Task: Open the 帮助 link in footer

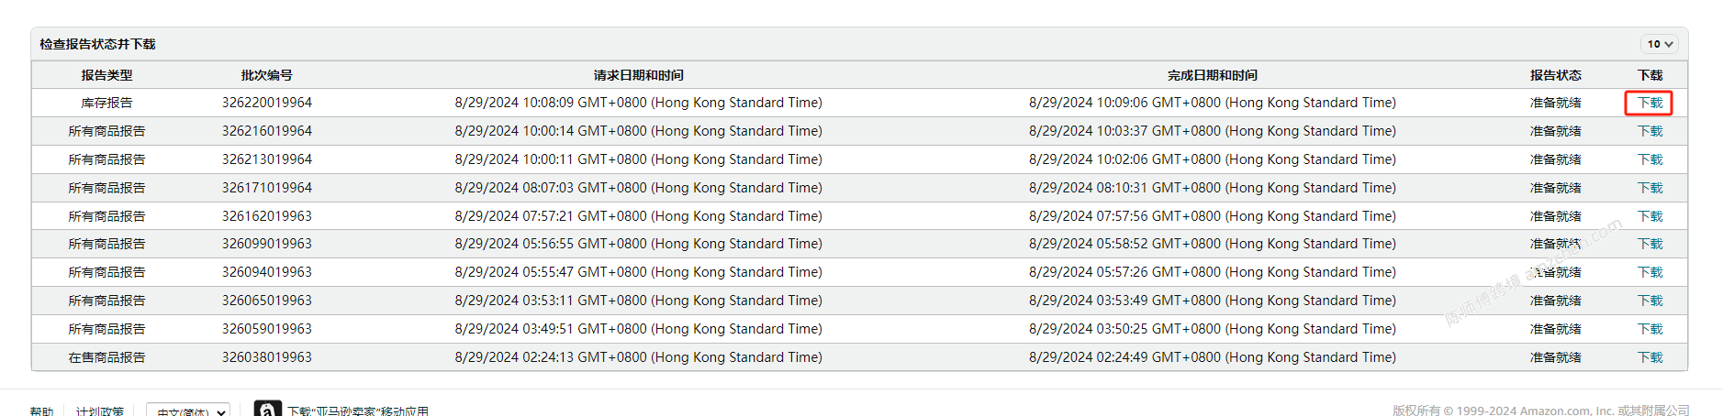Action: point(41,411)
